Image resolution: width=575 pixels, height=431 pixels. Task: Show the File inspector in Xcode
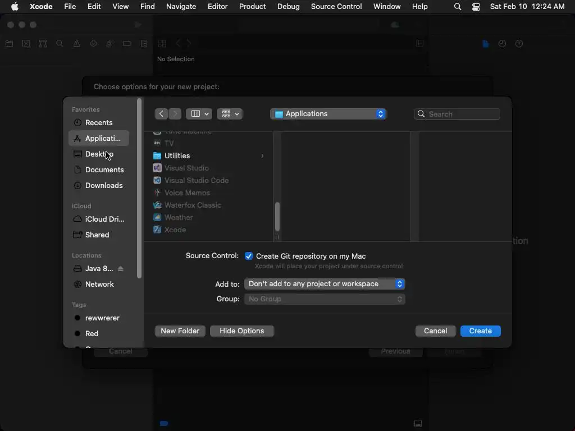486,44
